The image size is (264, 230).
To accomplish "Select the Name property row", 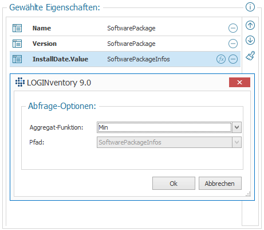I will click(x=125, y=28).
